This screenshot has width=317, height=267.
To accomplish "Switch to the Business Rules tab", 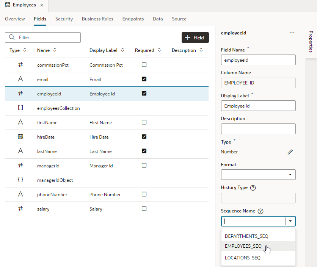I will (x=97, y=19).
